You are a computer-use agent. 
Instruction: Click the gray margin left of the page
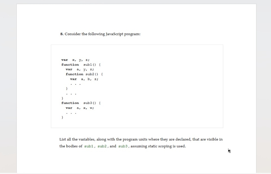point(8,85)
